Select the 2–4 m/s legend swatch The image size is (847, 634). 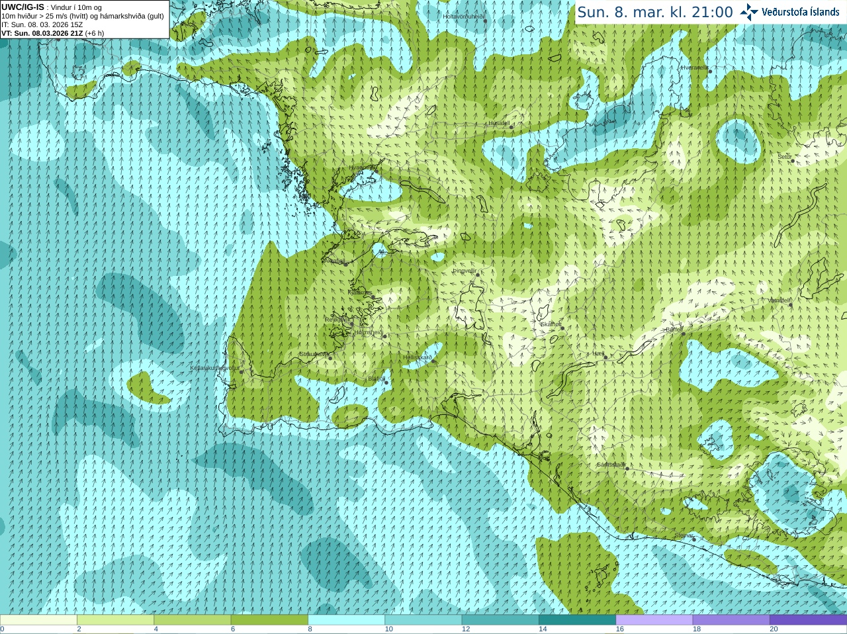[x=115, y=620]
